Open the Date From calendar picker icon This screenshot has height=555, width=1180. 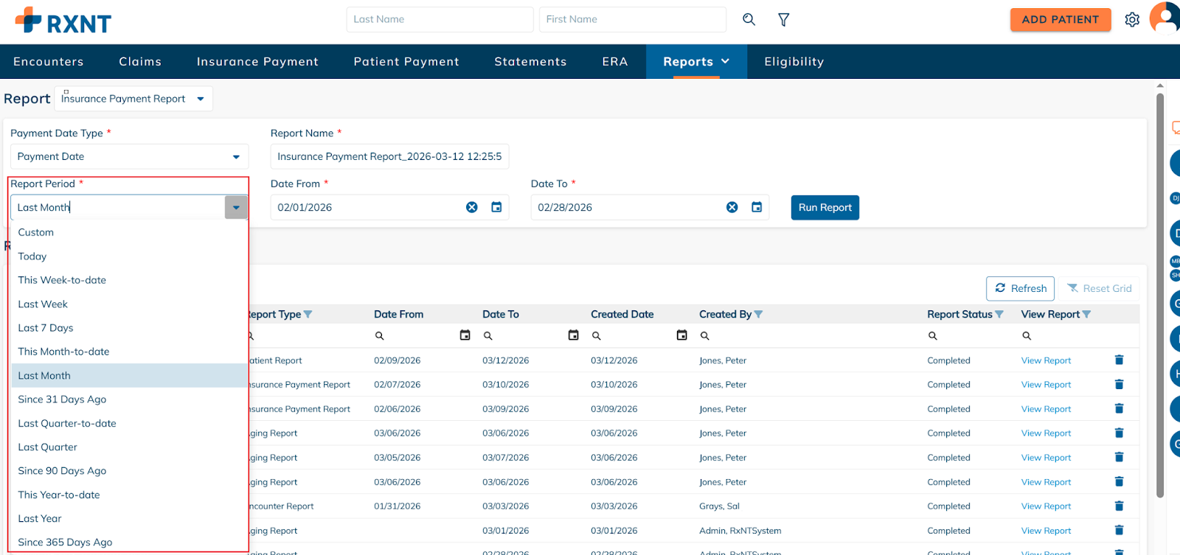496,208
